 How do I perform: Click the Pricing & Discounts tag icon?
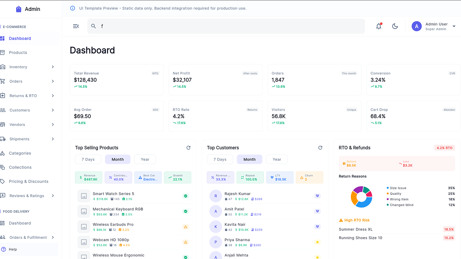pos(3,181)
